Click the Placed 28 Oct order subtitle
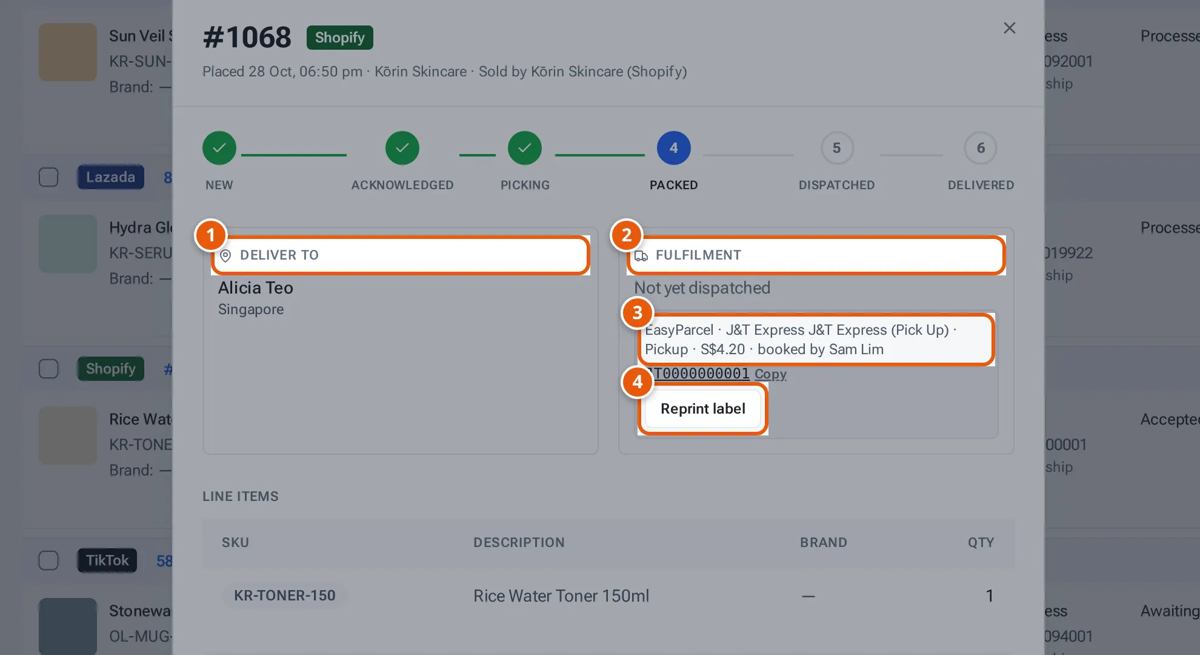Viewport: 1200px width, 655px height. [x=445, y=72]
